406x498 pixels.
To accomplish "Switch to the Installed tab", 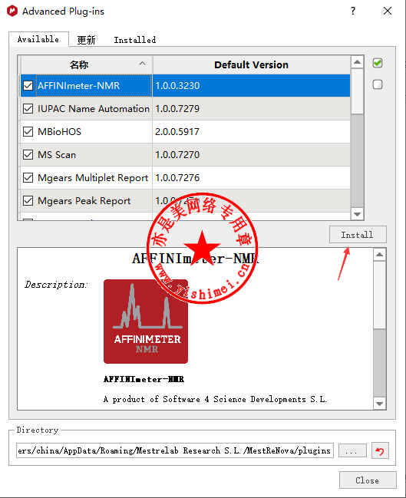I will (x=135, y=40).
